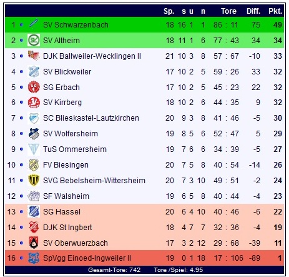
Task: Click the SV Oberwuerzbach crest icon
Action: (34, 243)
